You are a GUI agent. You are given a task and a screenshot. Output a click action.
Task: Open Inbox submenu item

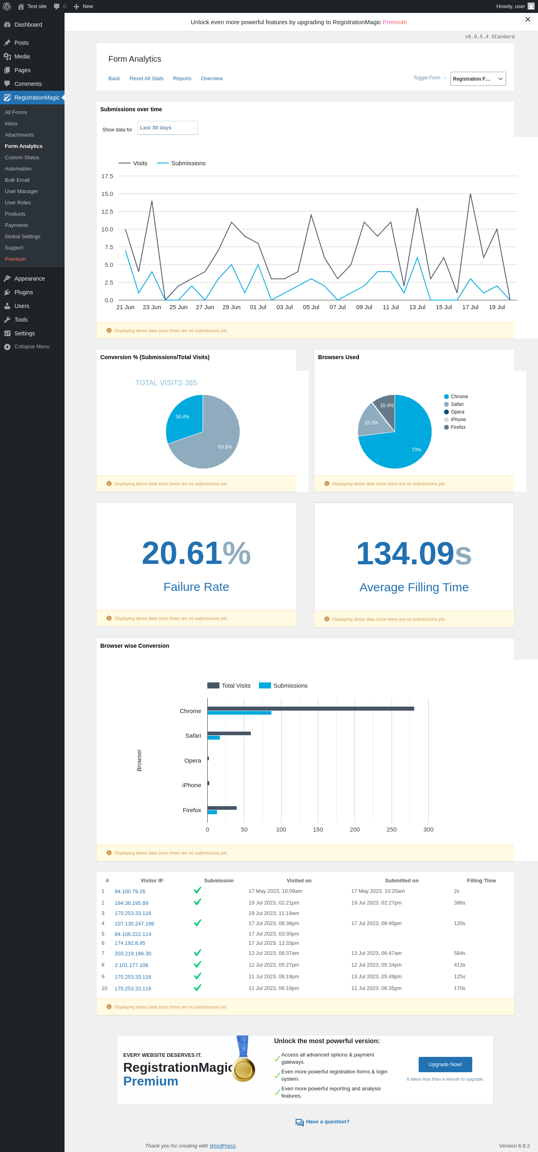11,124
